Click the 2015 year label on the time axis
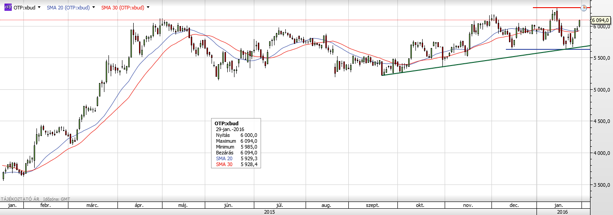The height and width of the screenshot is (215, 613). [x=269, y=211]
